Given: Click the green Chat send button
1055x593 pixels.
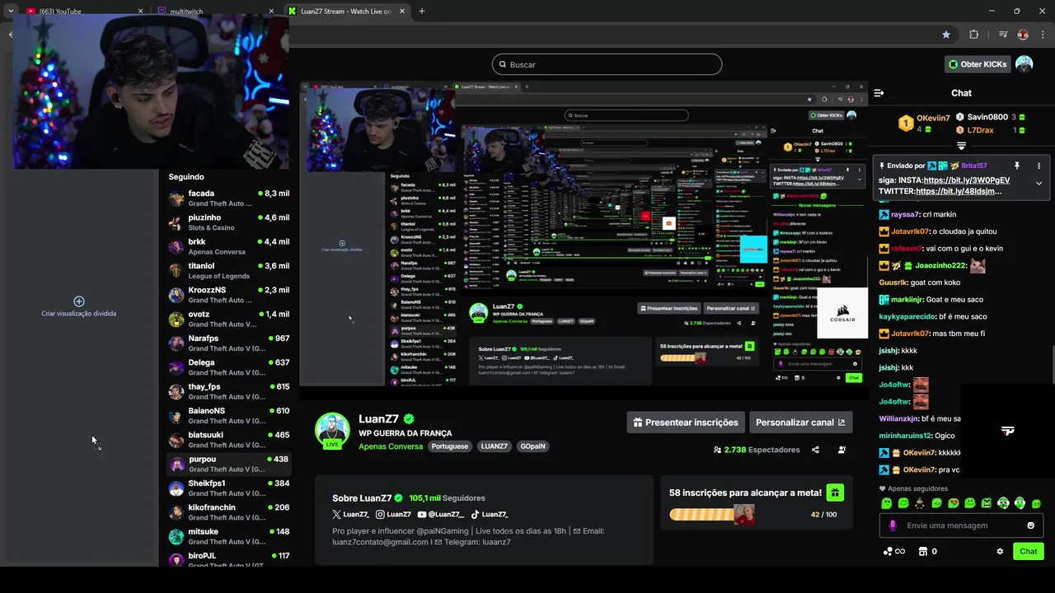Looking at the screenshot, I should (x=1029, y=552).
